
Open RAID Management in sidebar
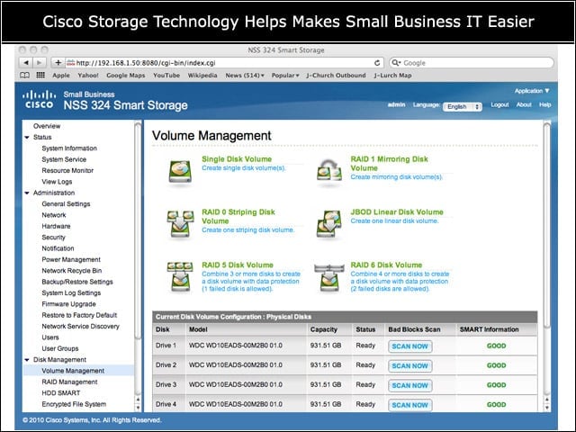69,382
